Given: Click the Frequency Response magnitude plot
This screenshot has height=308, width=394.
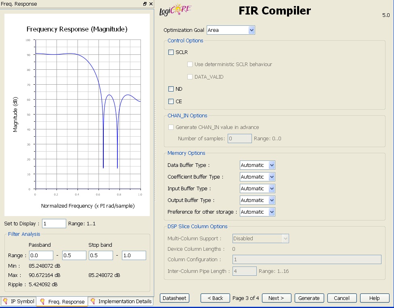Looking at the screenshot, I should point(88,114).
